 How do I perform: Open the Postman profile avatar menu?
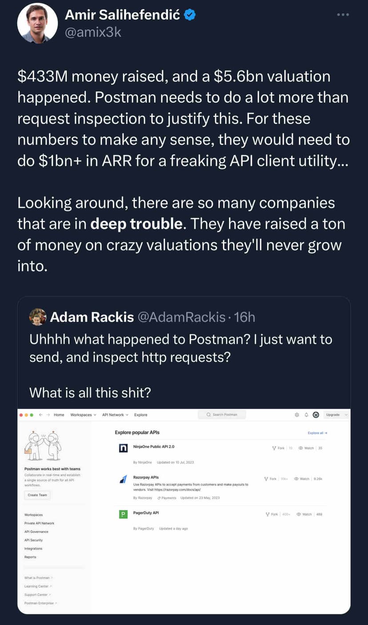coord(316,415)
